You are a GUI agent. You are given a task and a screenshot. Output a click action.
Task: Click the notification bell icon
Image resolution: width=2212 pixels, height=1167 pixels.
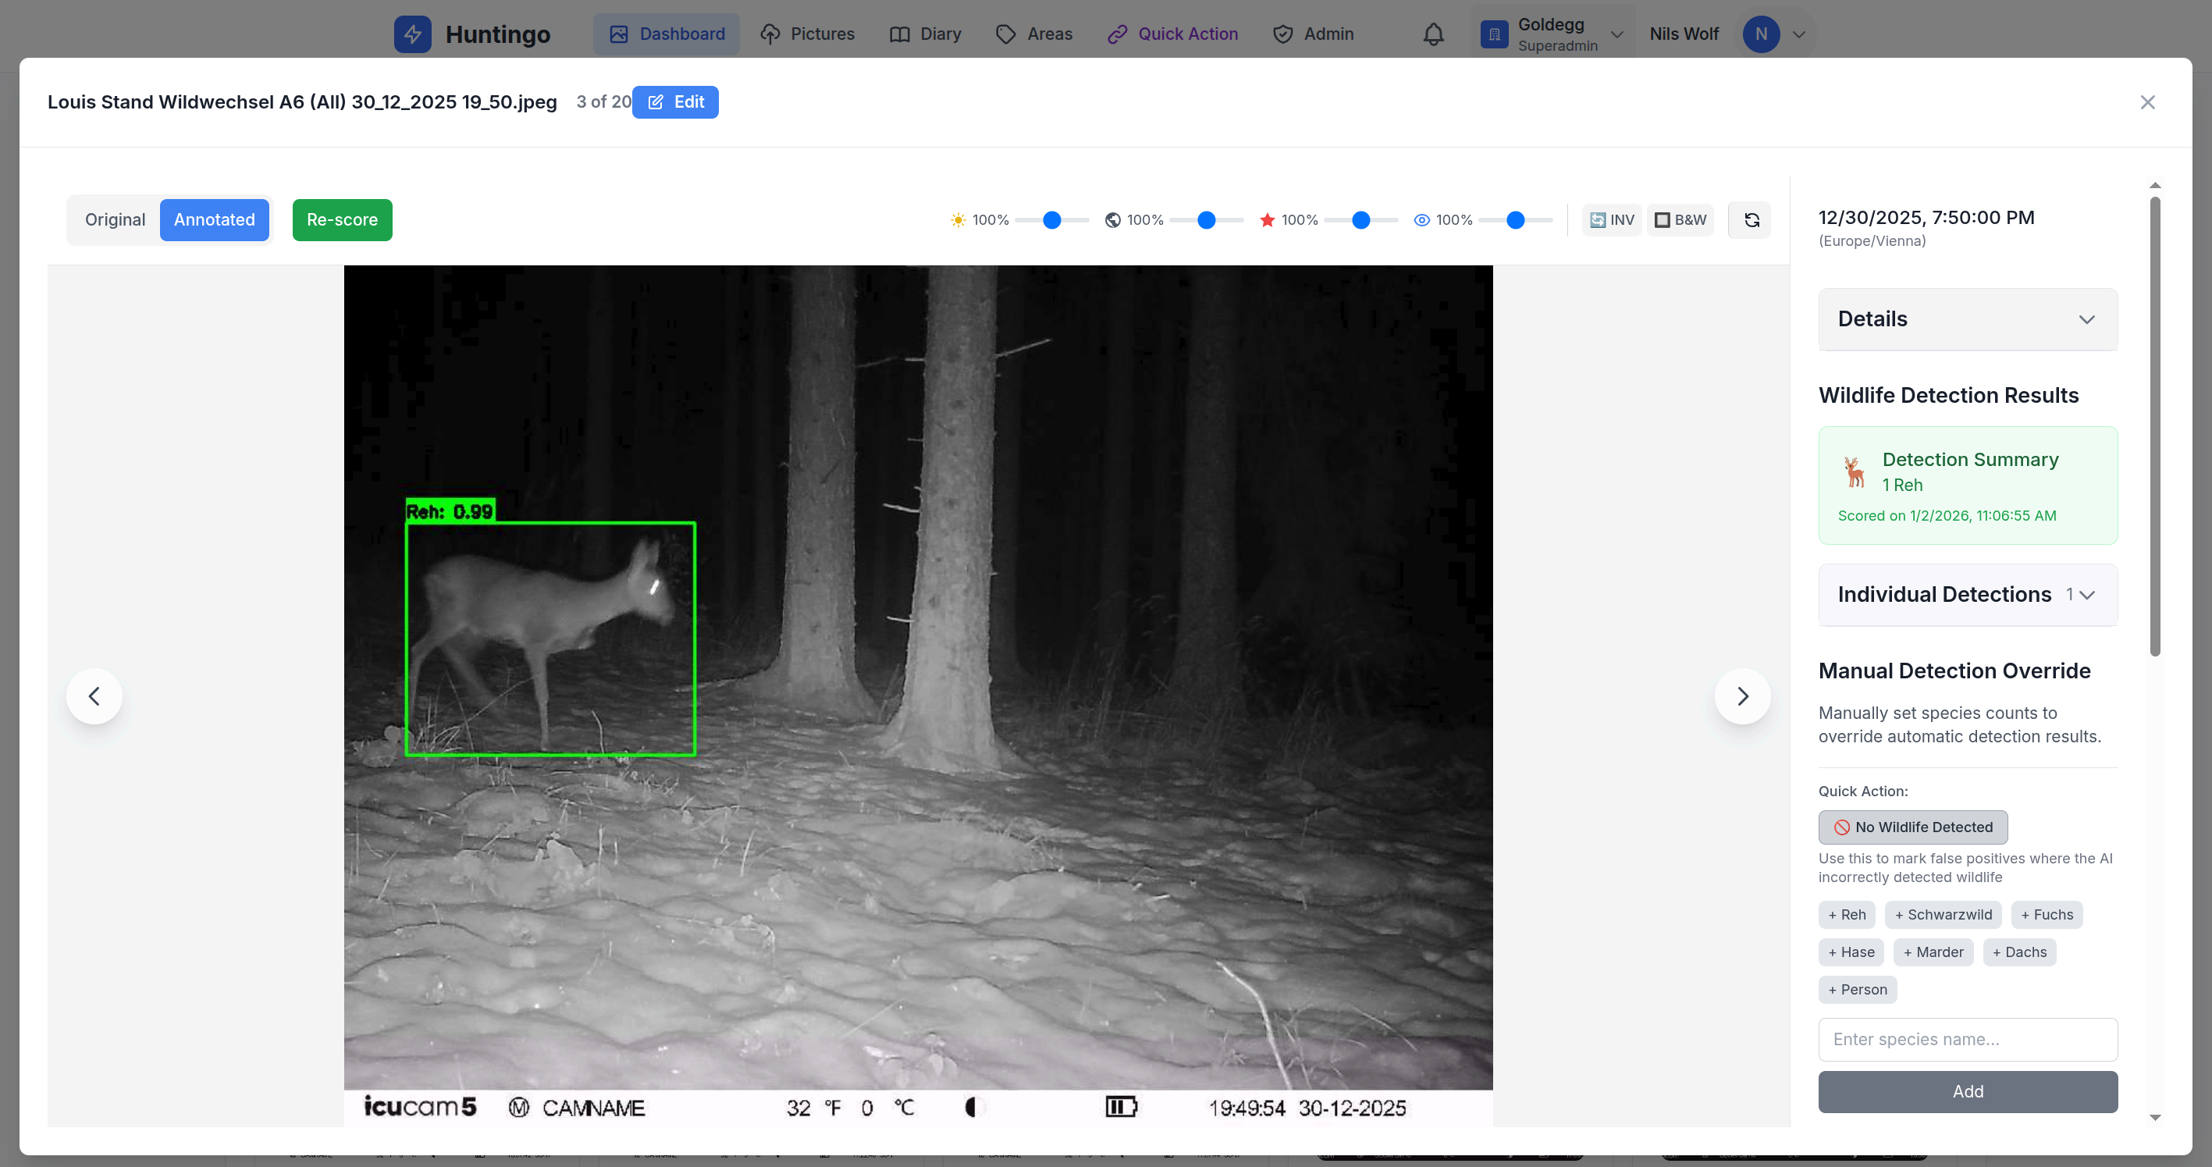point(1433,34)
